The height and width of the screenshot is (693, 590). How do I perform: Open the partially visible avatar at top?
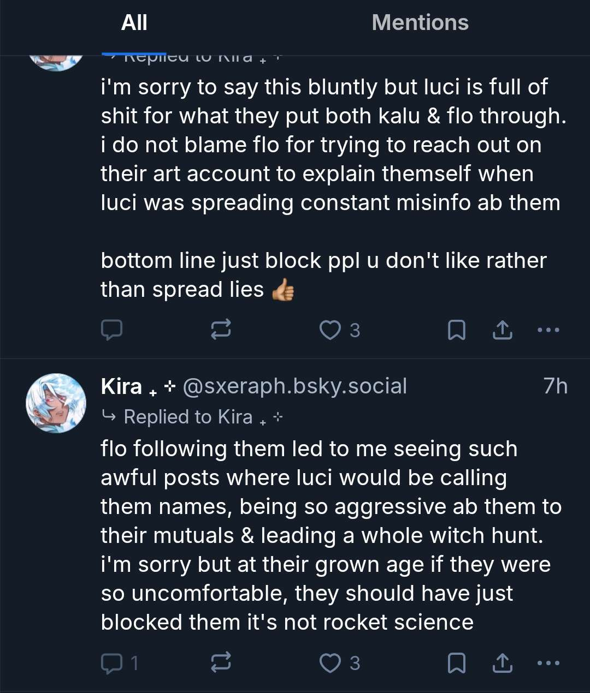click(56, 61)
